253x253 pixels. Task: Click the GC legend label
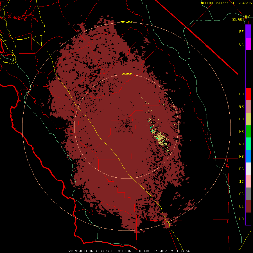point(241,194)
